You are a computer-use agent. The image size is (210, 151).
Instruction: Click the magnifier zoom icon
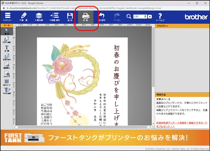point(129,16)
